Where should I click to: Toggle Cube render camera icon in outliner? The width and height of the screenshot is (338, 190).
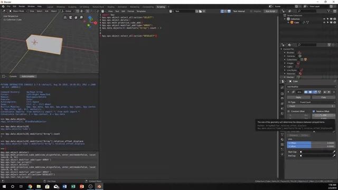pos(335,22)
